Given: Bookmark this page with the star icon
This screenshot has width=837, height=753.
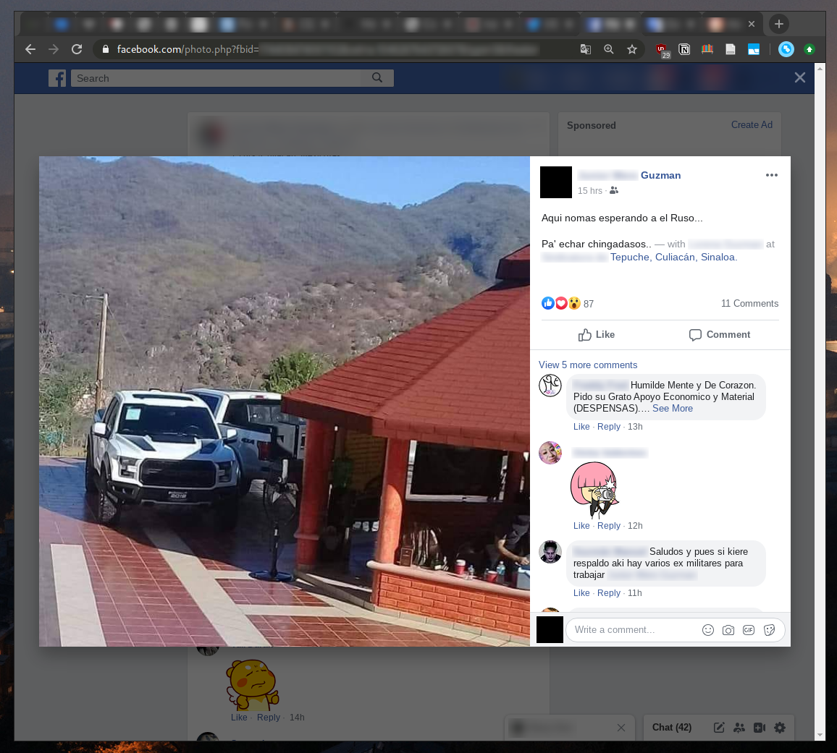Looking at the screenshot, I should coord(632,50).
